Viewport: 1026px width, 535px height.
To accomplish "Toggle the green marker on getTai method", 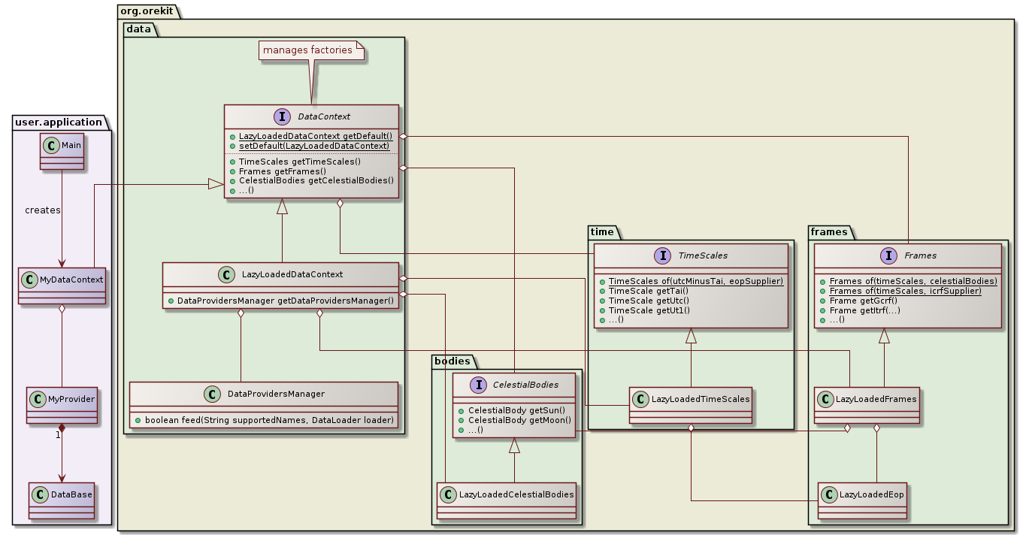I will coord(603,290).
